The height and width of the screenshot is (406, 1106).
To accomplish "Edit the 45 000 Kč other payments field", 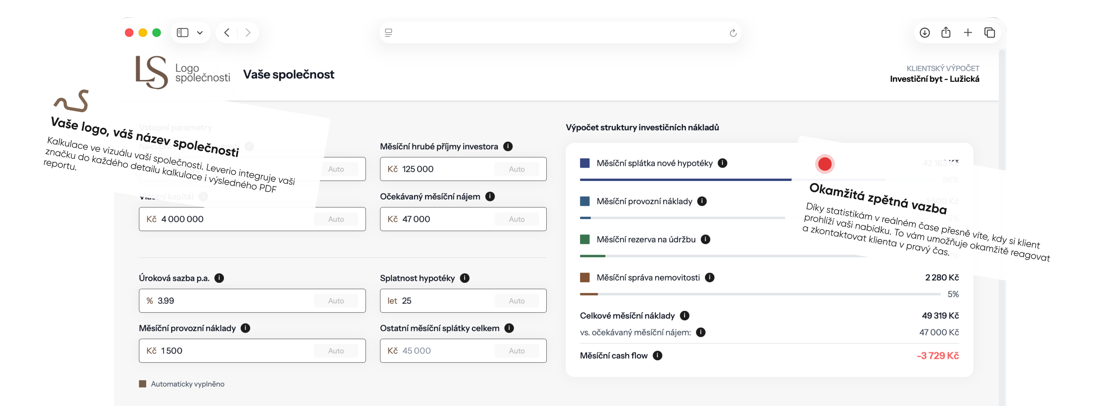I will pos(463,351).
